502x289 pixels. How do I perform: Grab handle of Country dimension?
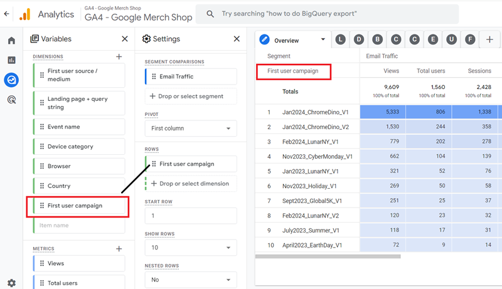pyautogui.click(x=42, y=186)
